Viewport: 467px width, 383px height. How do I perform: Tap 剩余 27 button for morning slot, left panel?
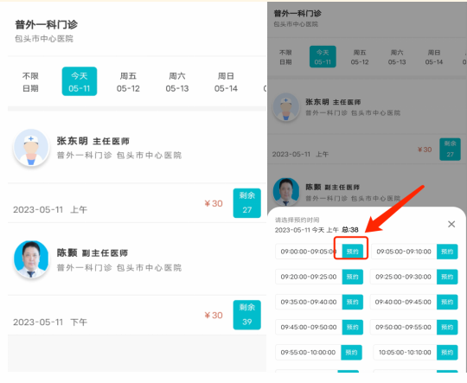(246, 203)
